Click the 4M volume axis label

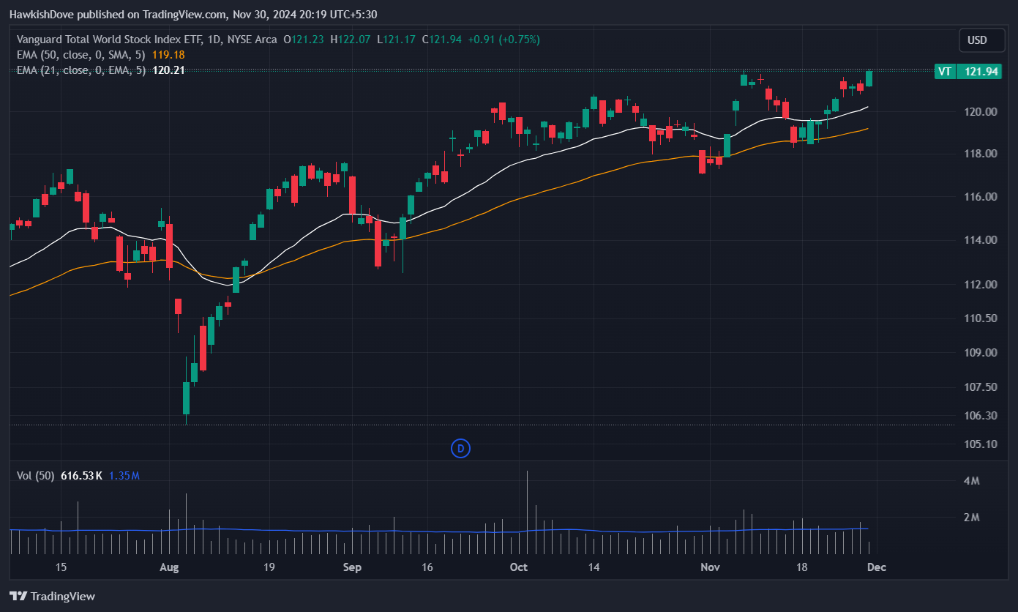pos(972,481)
